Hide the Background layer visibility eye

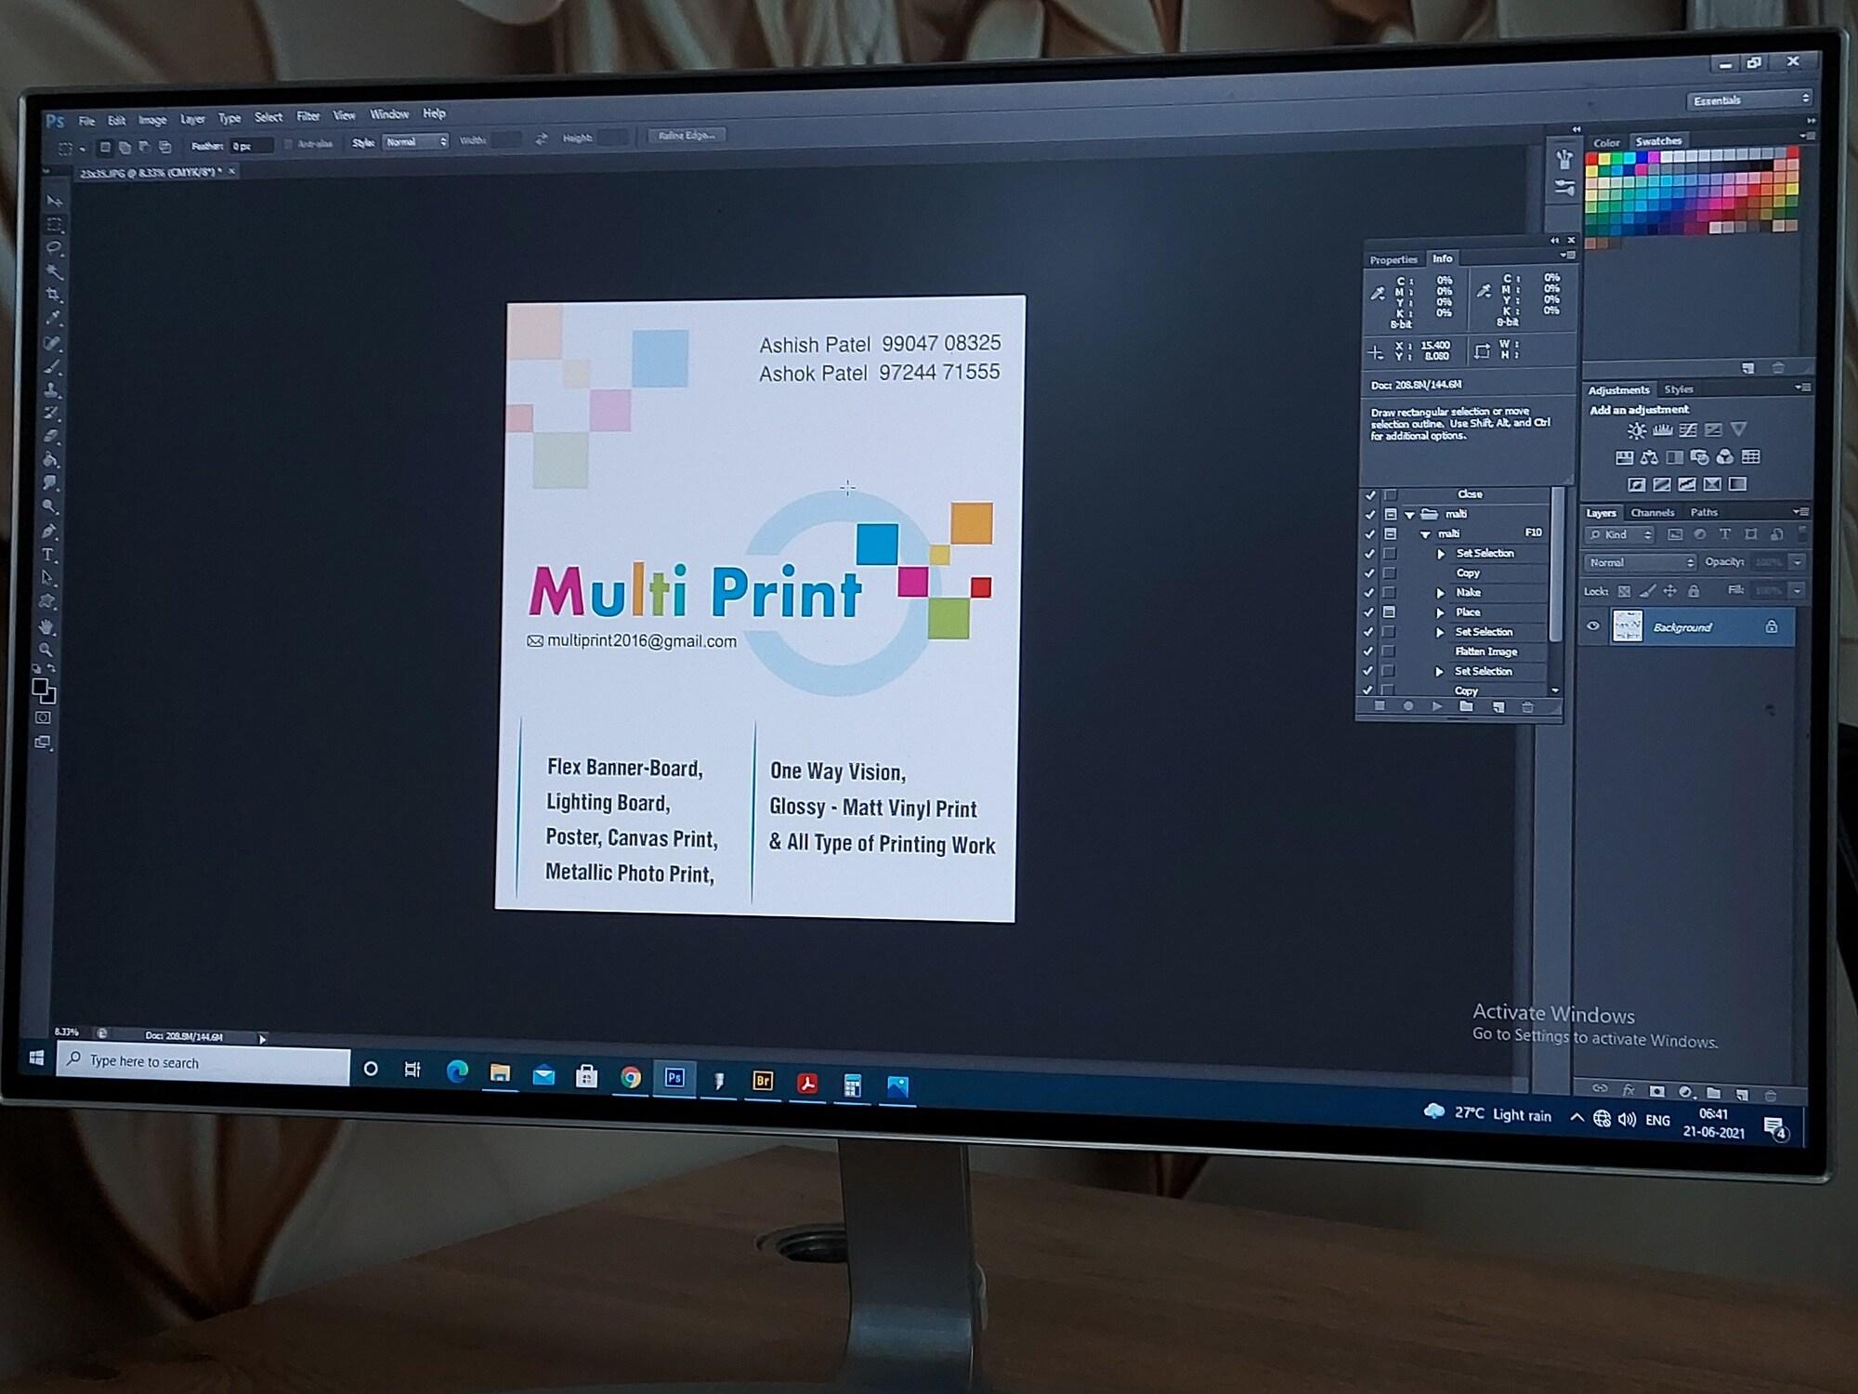pos(1593,626)
